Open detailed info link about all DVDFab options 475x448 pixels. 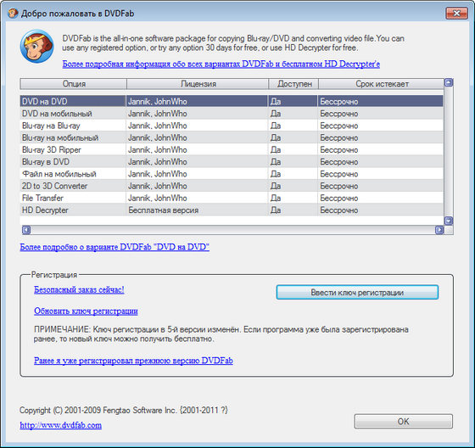point(221,64)
